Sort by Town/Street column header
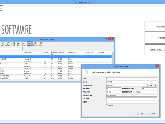The height and width of the screenshot is (124, 165). [34, 53]
